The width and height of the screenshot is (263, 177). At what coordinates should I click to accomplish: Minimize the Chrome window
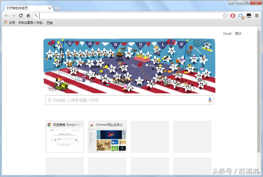(x=240, y=2)
